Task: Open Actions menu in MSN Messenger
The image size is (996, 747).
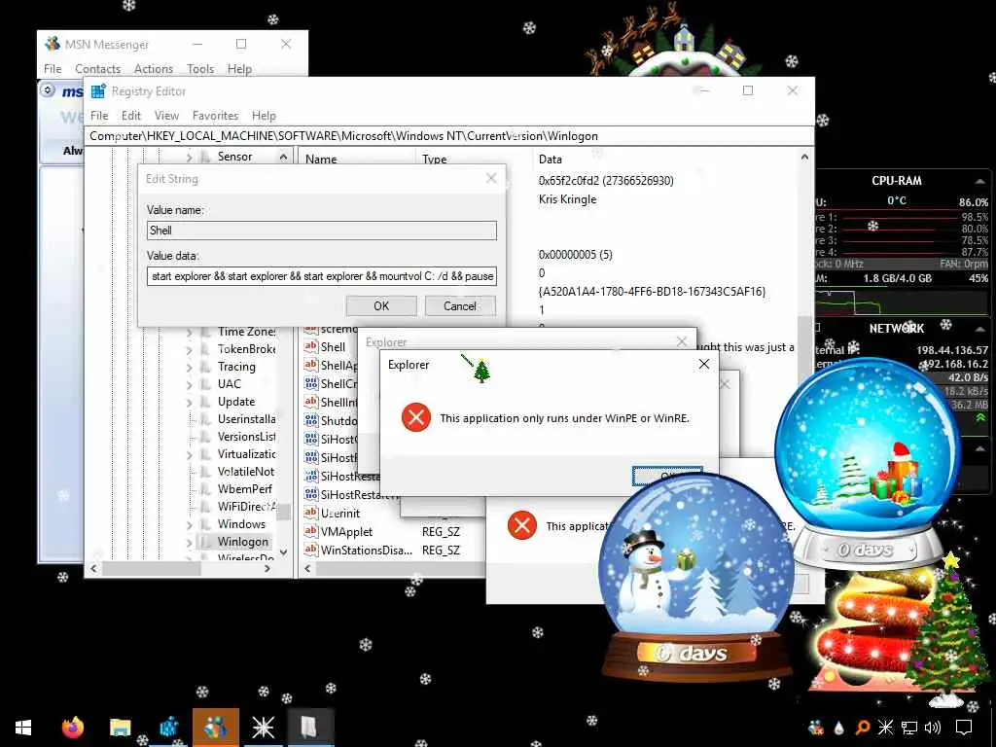Action: (x=153, y=69)
